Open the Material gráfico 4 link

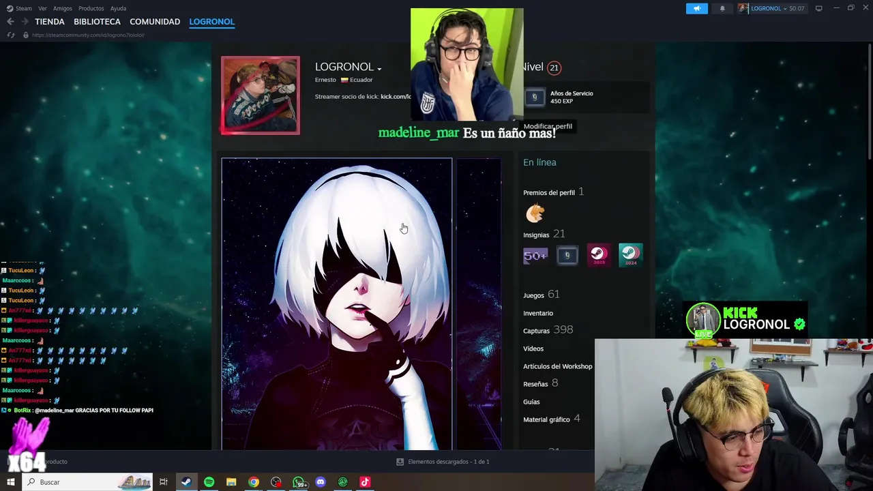click(551, 419)
